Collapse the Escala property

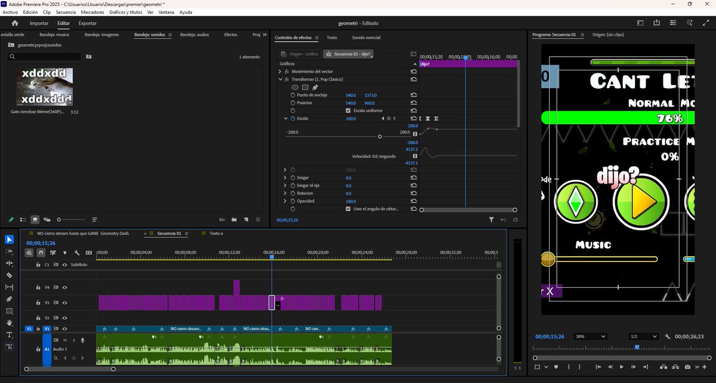pyautogui.click(x=286, y=119)
